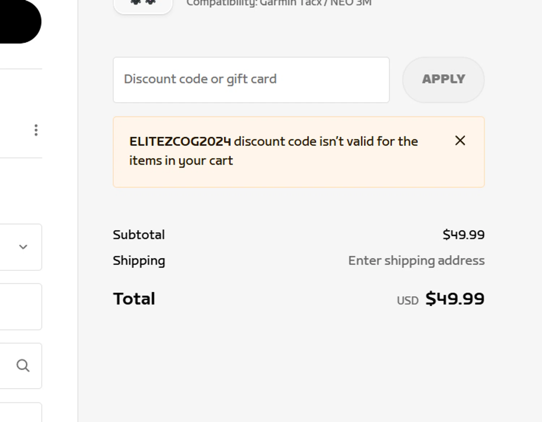Viewport: 542px width, 422px height.
Task: Click the magnifier search icon
Action: pos(23,365)
